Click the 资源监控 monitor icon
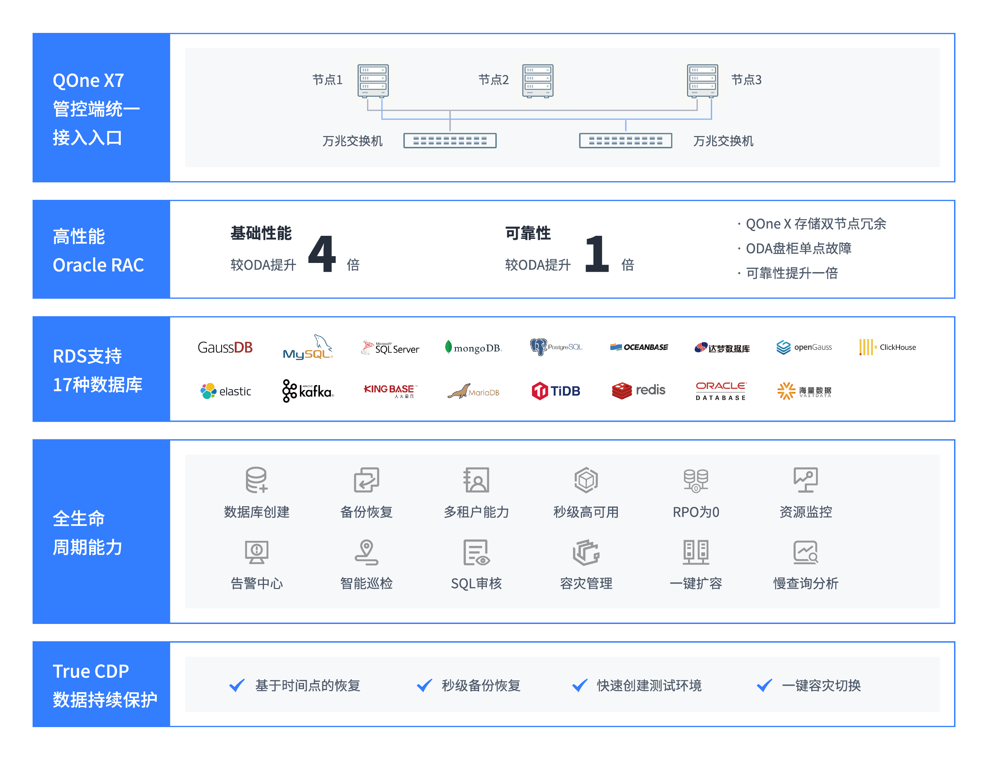The height and width of the screenshot is (760, 988). coord(806,479)
